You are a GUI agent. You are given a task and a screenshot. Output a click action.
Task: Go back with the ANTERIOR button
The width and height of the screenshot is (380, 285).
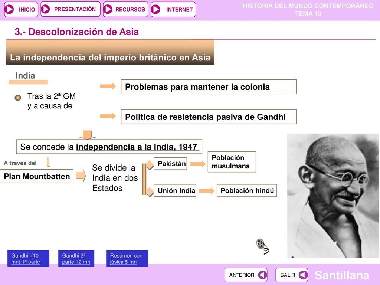[x=246, y=275]
